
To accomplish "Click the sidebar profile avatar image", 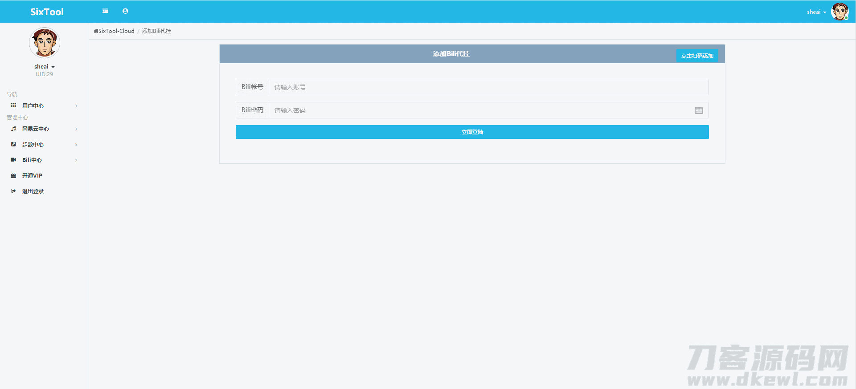I will click(x=45, y=43).
